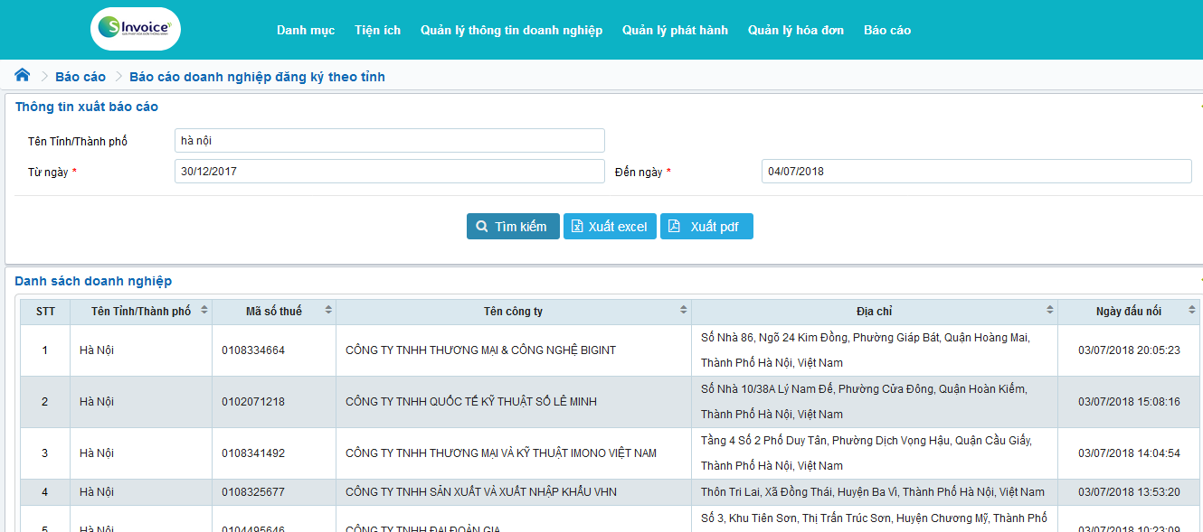Image resolution: width=1203 pixels, height=532 pixels.
Task: Sort by Tên Tỉnh/Thành phố column arrows
Action: coord(204,311)
